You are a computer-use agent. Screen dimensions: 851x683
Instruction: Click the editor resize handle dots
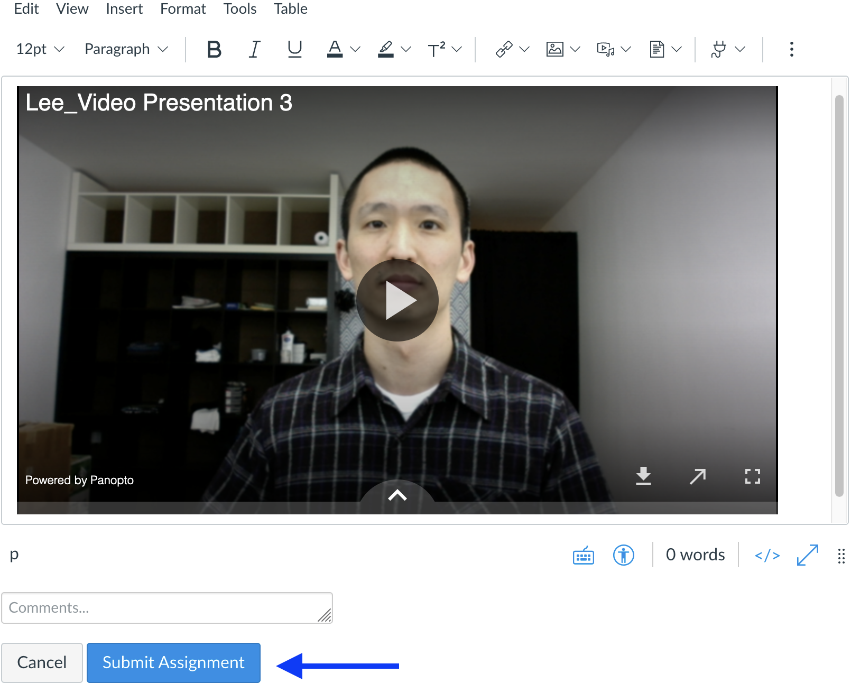tap(841, 556)
